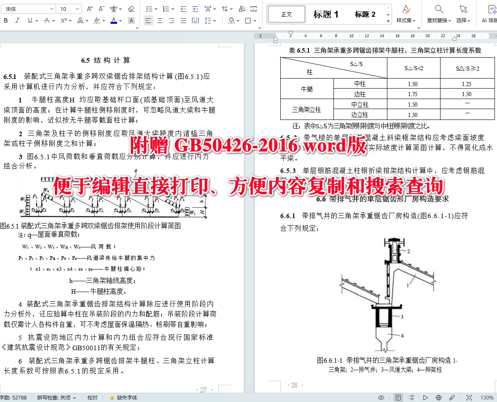Expand the underline style dropdown arrow
497x402 pixels.
[x=37, y=20]
